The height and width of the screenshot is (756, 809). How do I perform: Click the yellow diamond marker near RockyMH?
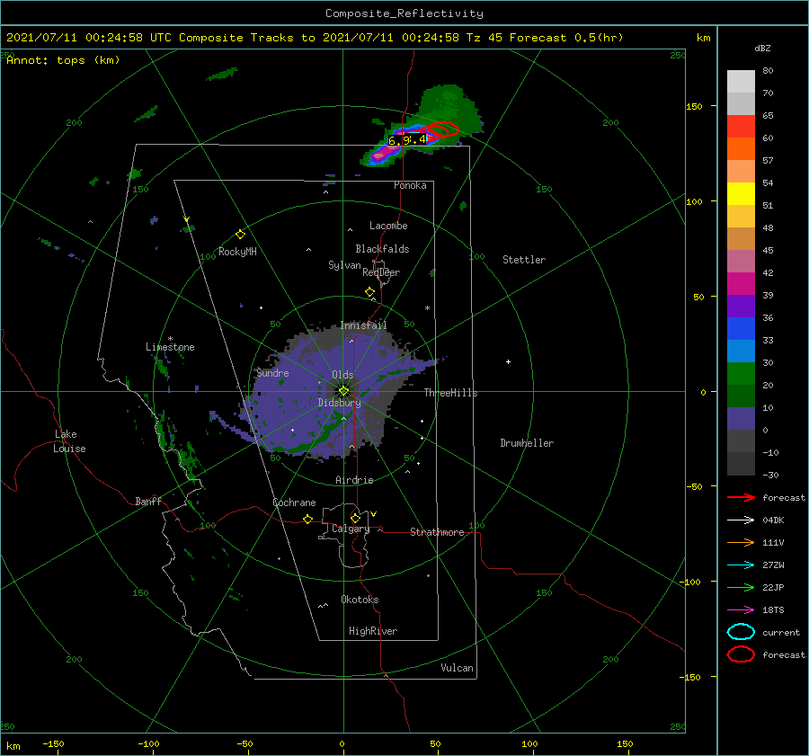[x=240, y=235]
